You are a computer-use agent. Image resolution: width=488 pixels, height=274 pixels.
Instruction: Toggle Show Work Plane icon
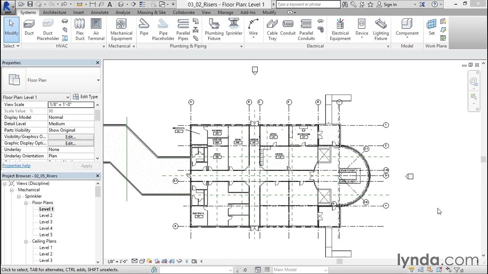[443, 21]
